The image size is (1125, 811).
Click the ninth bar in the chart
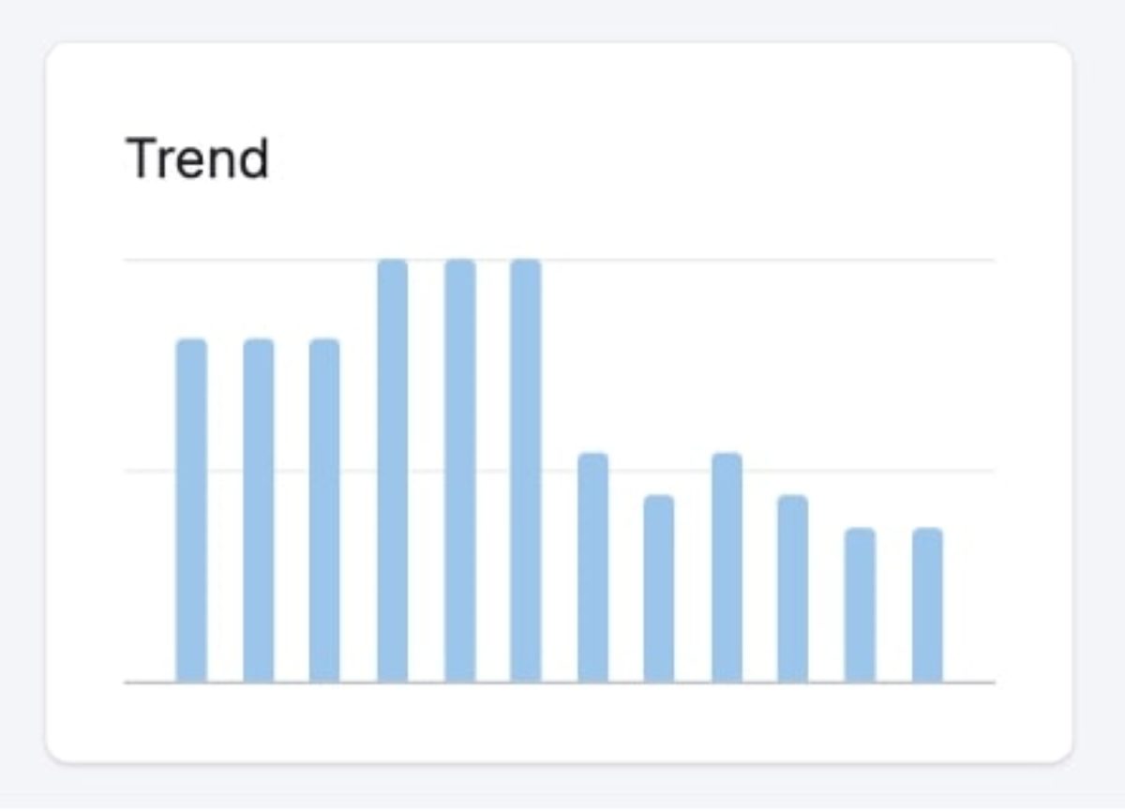click(x=727, y=568)
